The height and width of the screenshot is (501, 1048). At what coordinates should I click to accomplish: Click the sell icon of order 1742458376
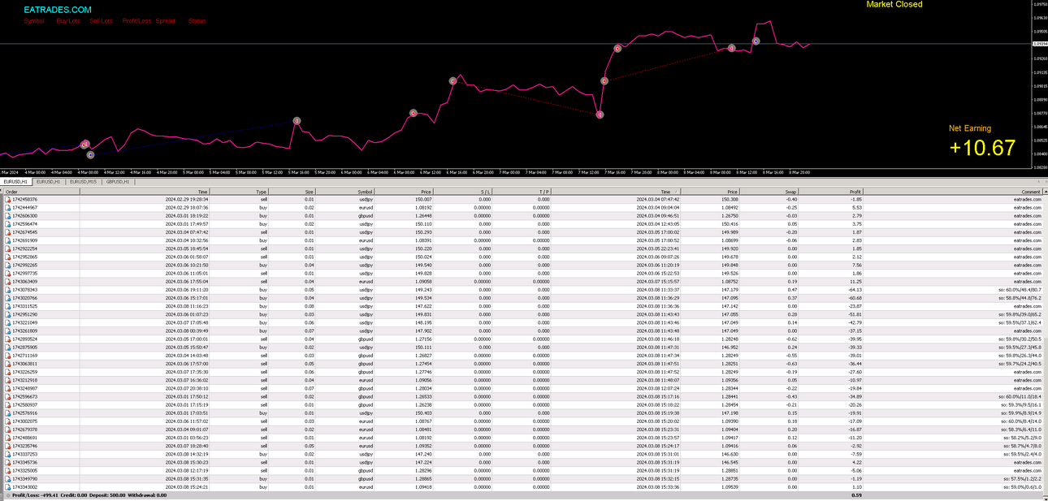coord(8,199)
